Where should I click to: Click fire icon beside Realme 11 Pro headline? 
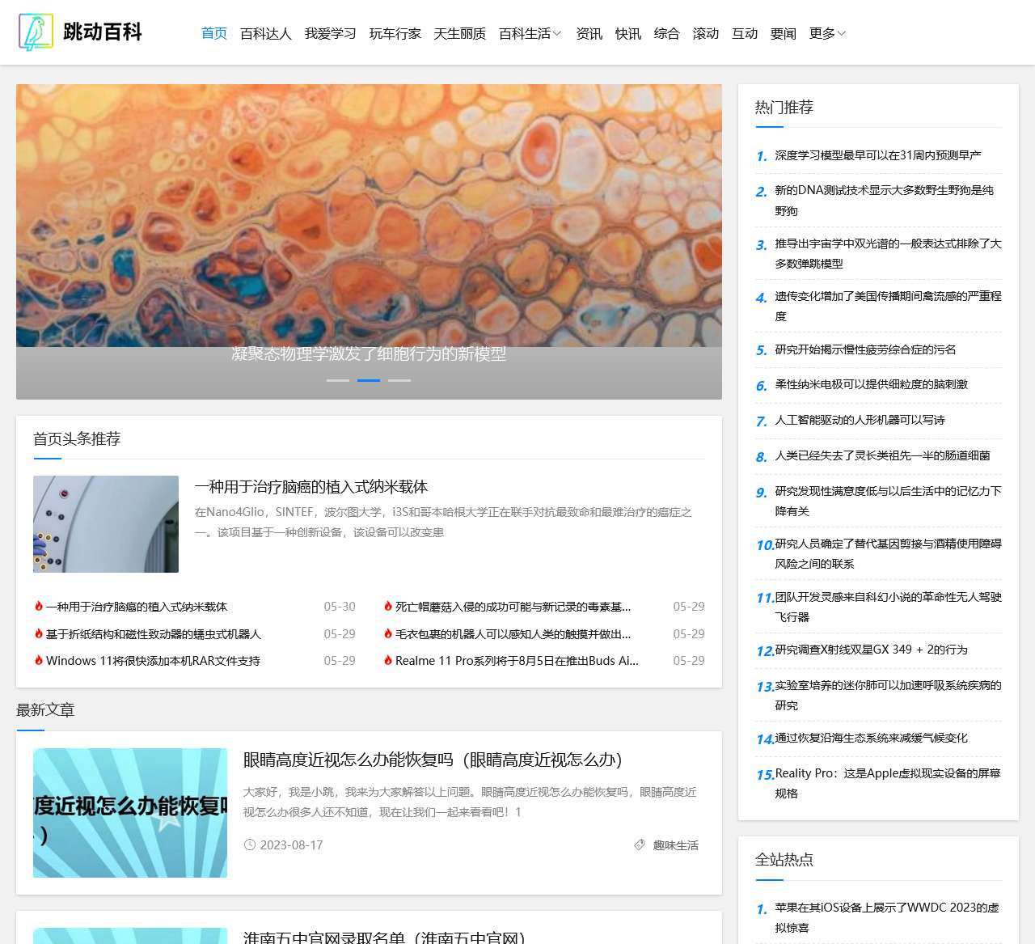(388, 660)
